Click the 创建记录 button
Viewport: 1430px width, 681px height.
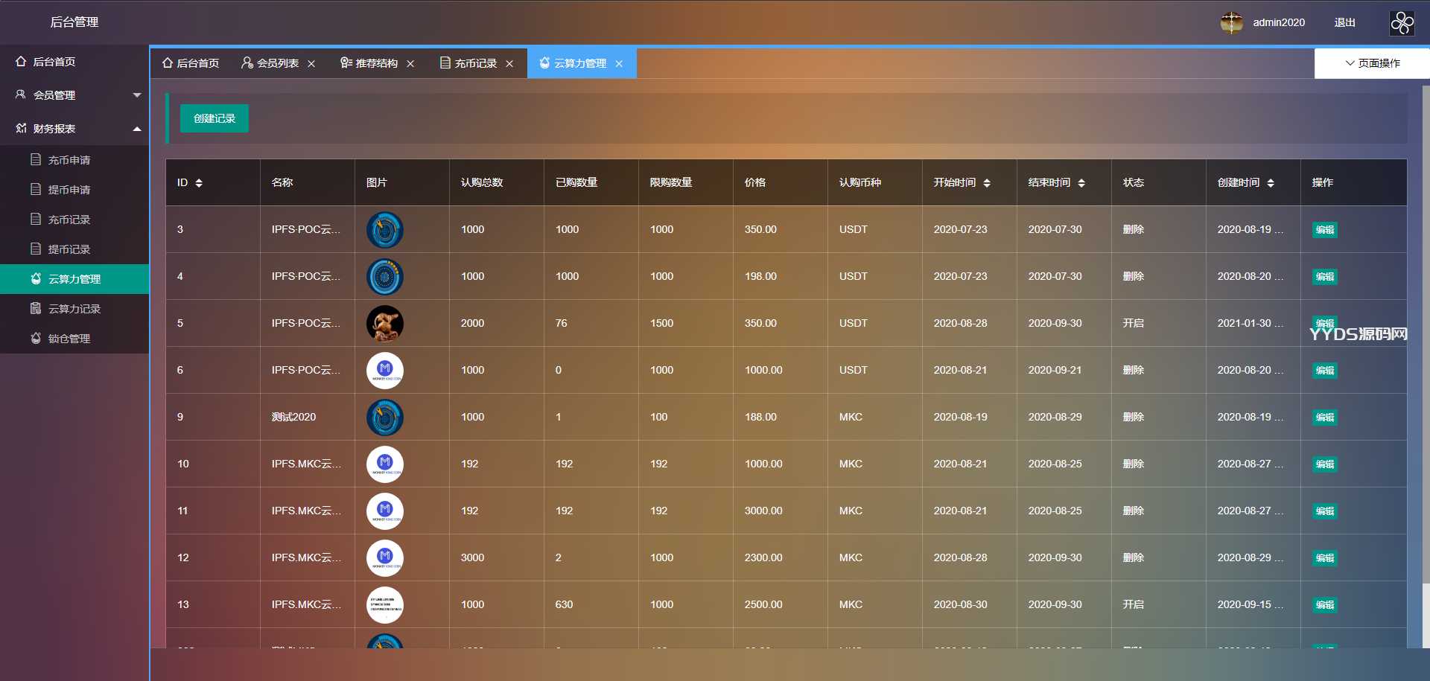click(x=214, y=118)
